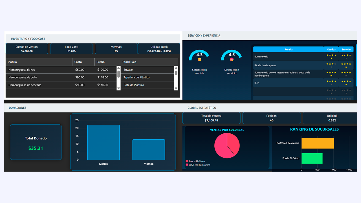Click the down arrow of the Stock Bajo scrollbar
This screenshot has width=361, height=203.
tap(176, 88)
